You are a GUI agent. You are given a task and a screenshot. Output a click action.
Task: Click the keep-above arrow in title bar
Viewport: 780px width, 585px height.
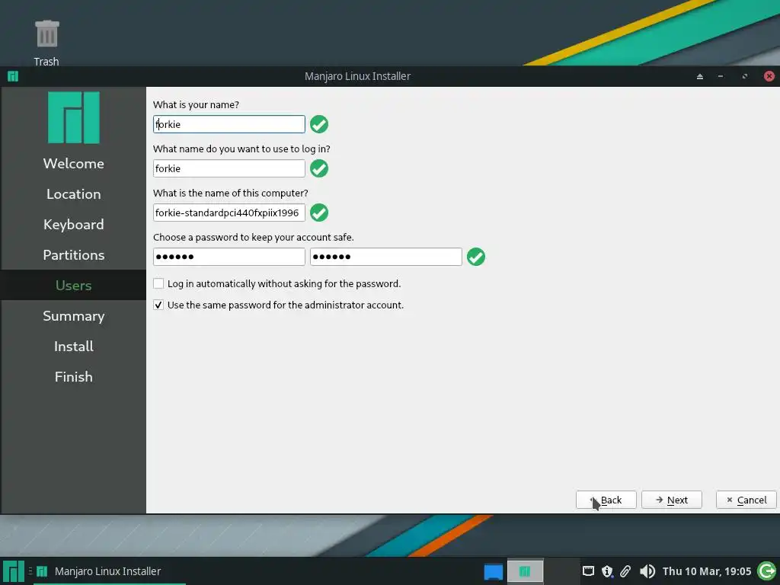point(700,76)
